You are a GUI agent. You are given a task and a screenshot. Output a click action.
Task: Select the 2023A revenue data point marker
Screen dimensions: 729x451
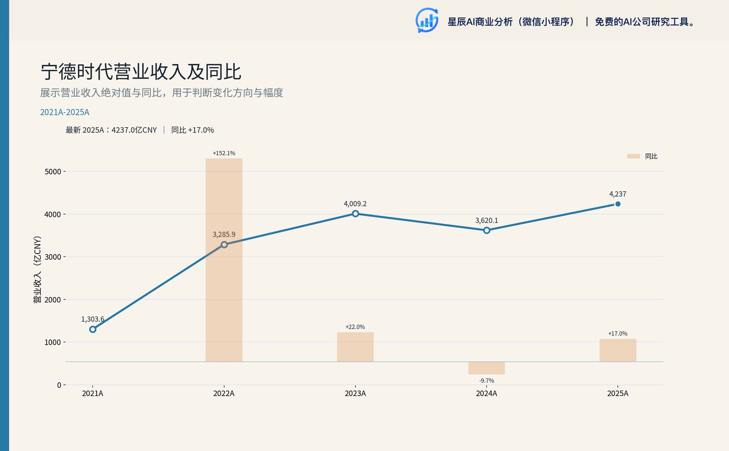[355, 214]
